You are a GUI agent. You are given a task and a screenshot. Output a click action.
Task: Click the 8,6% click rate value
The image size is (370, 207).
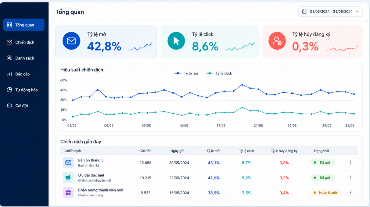click(205, 47)
